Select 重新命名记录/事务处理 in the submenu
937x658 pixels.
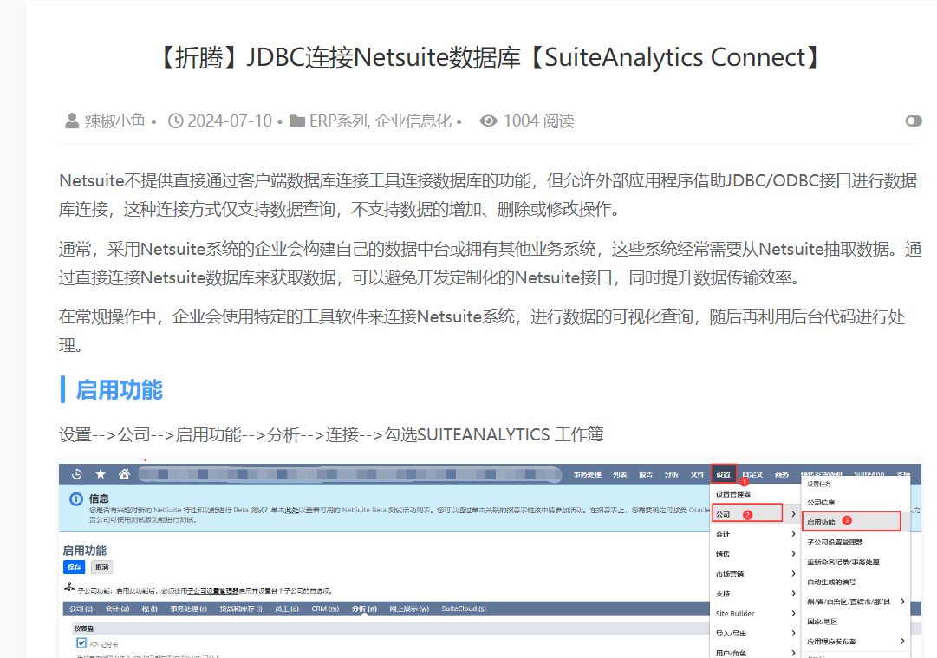coord(843,562)
